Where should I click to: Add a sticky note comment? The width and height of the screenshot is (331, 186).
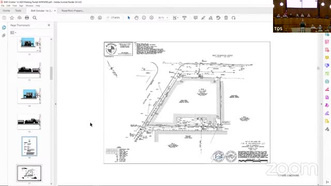pyautogui.click(x=195, y=18)
